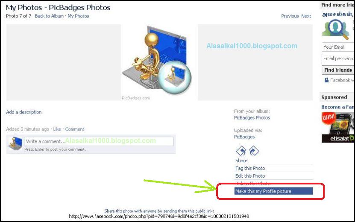Click the find friends magnifier icon
The image size is (355, 222).
pyautogui.click(x=336, y=29)
